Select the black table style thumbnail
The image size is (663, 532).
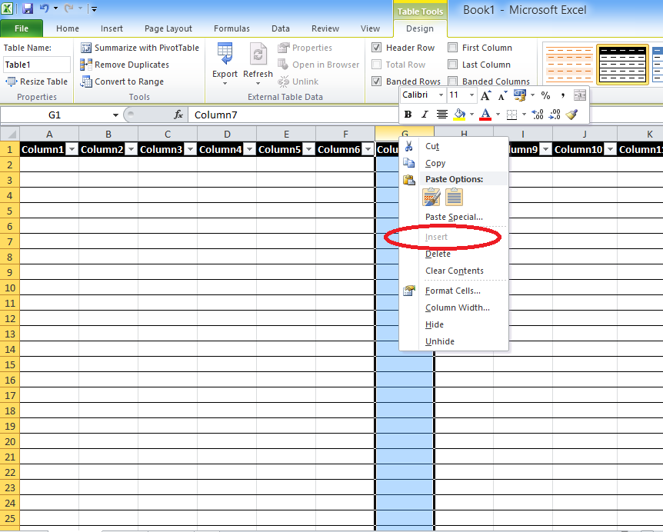[622, 65]
